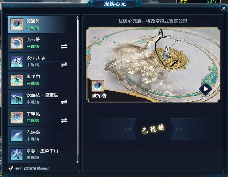Toggle the 开启珑铸技能表现 checkbox
Screen dimensions: 228x177
11,168
